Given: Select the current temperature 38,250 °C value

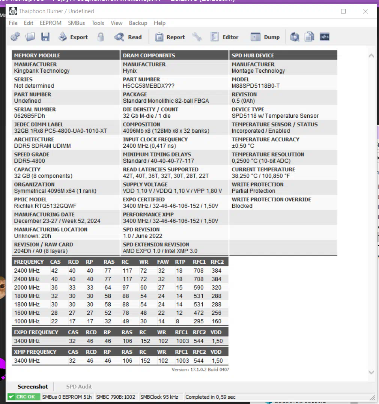Looking at the screenshot, I should tap(261, 176).
